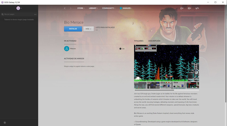Click the ACTIVIDAD DE AMIGOS heading

pyautogui.click(x=74, y=59)
